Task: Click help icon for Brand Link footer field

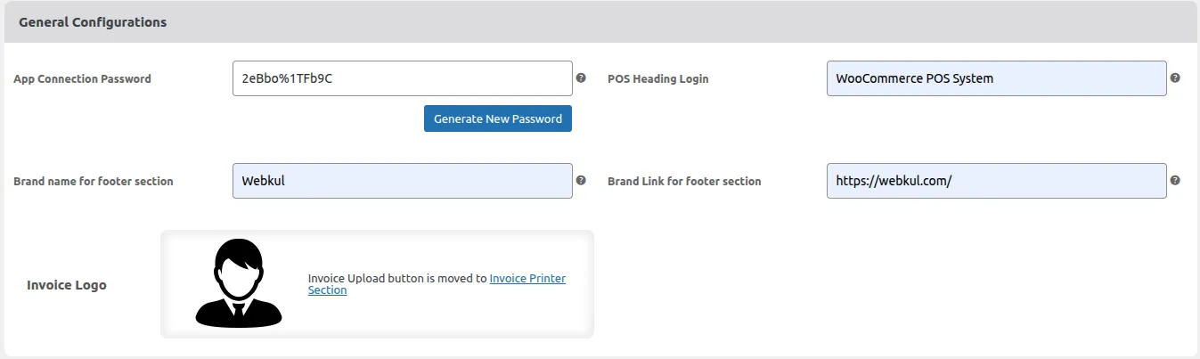Action: pyautogui.click(x=1175, y=180)
